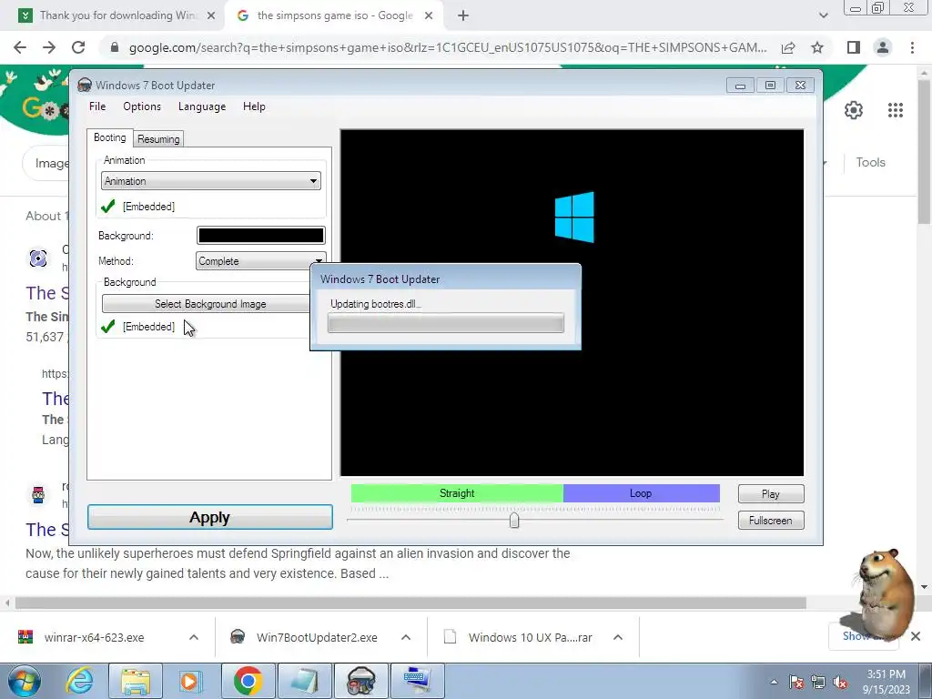
Task: Click the Action Center flag icon
Action: pos(796,683)
